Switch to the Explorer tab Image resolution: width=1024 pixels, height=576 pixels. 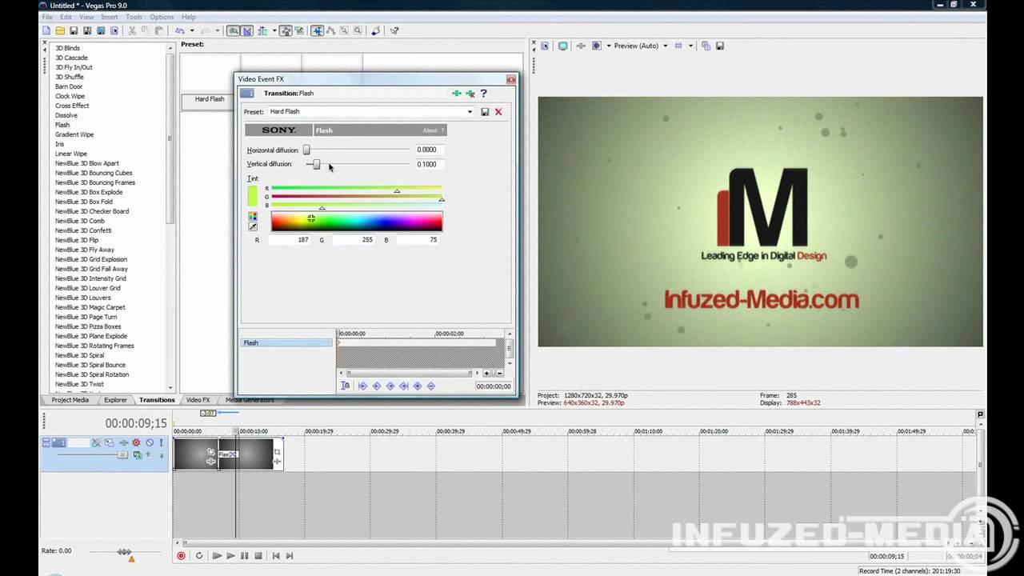[x=115, y=400]
